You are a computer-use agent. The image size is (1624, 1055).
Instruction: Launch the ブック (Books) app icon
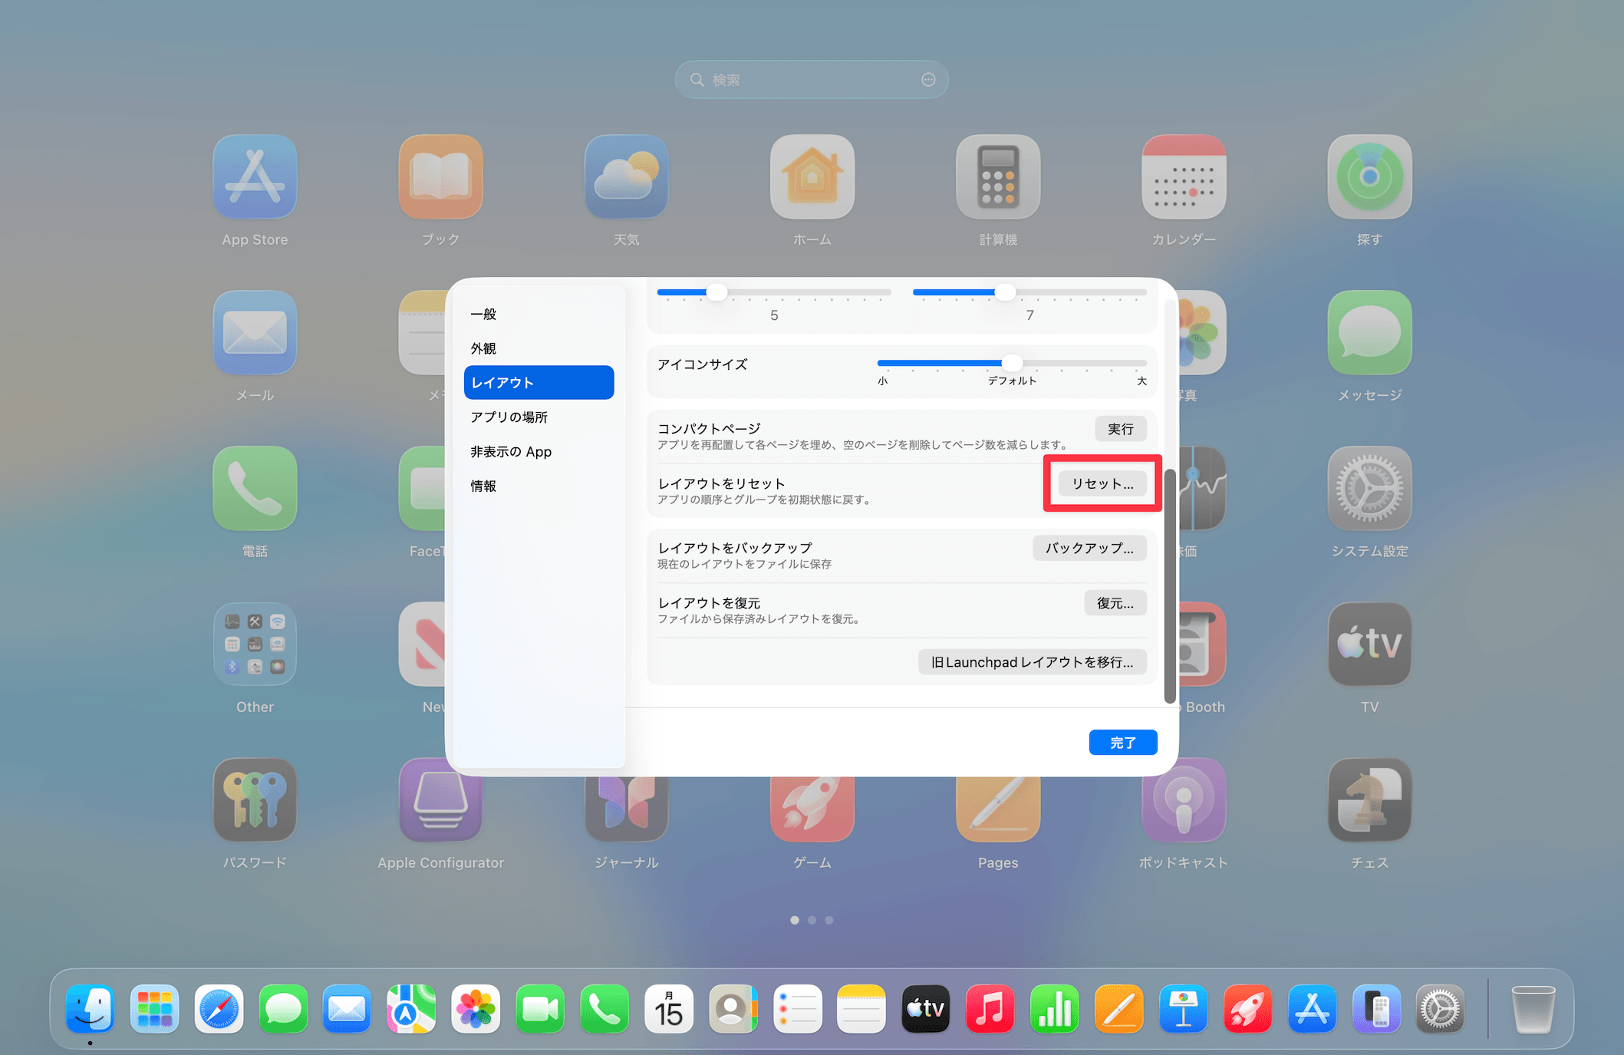point(440,177)
